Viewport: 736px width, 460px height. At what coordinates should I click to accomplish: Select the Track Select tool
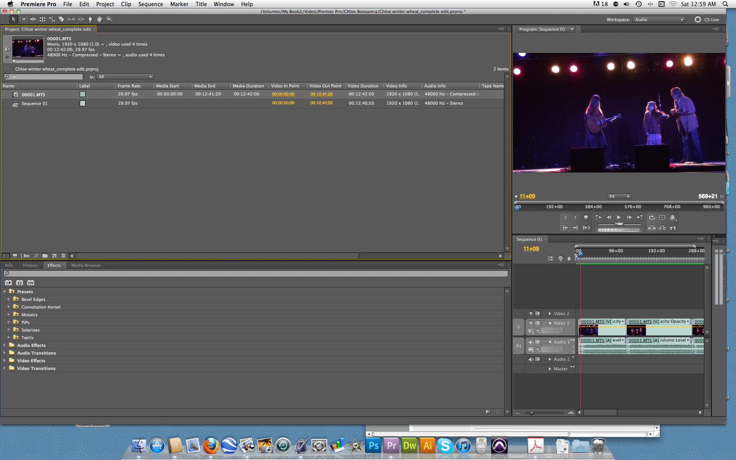click(x=23, y=19)
